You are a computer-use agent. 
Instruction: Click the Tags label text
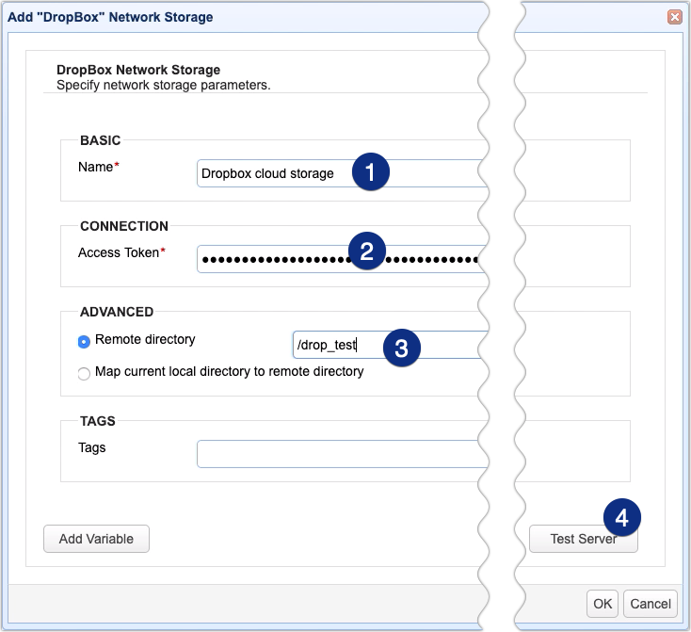click(92, 447)
